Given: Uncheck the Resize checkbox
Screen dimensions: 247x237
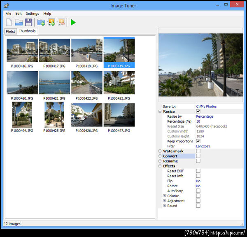Looking at the screenshot, I should (x=198, y=112).
